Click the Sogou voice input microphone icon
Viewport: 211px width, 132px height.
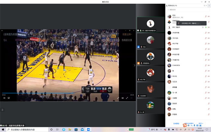[x=194, y=125]
